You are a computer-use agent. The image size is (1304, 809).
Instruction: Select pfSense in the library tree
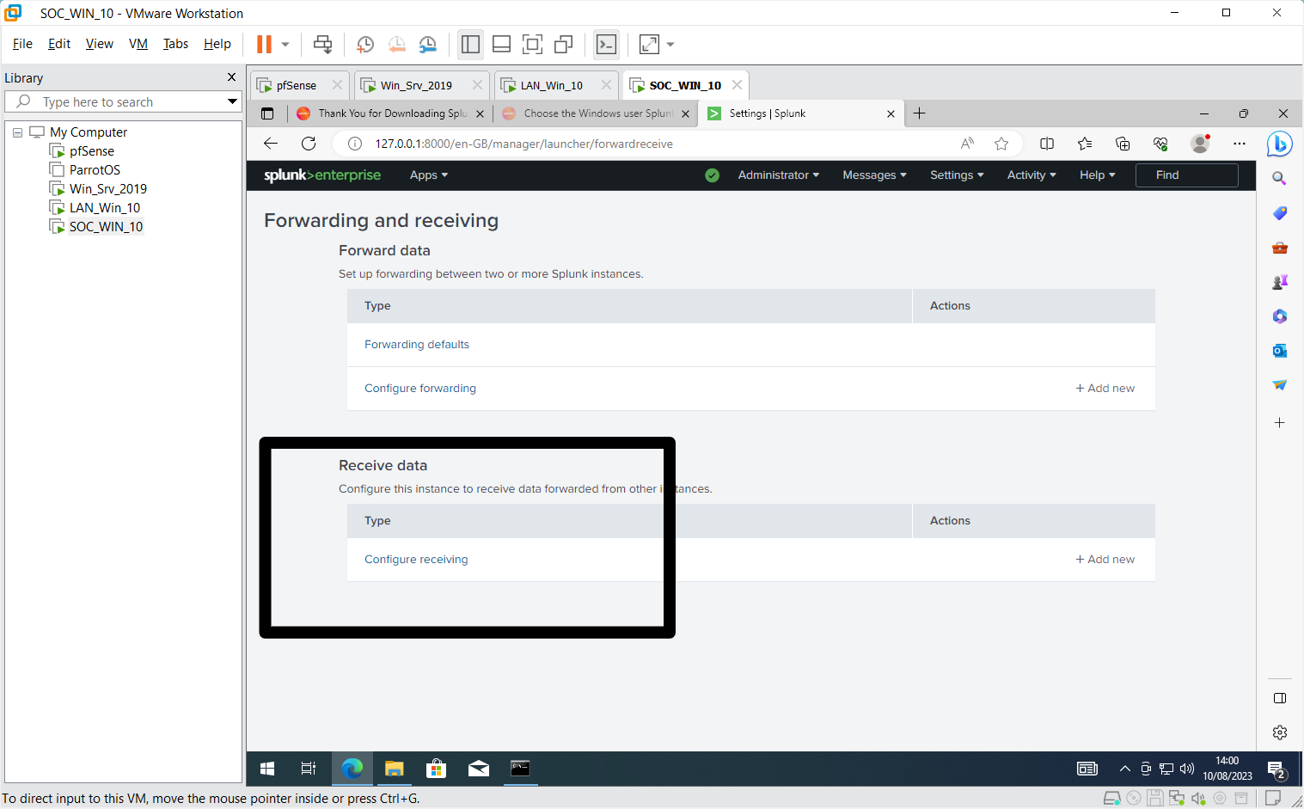[92, 151]
